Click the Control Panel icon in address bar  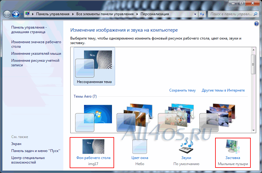point(28,14)
